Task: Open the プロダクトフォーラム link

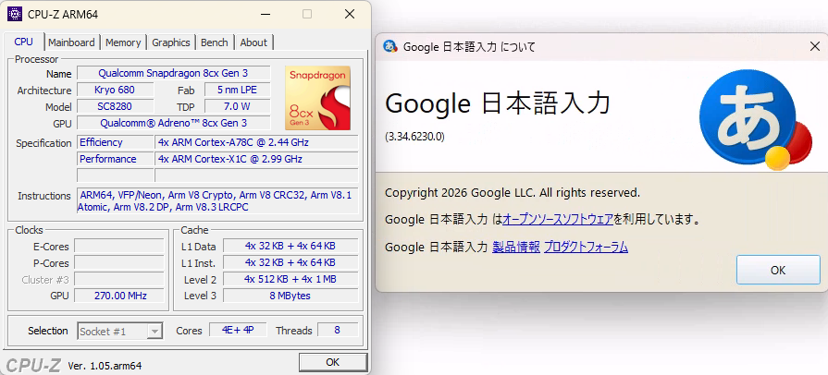Action: 587,247
